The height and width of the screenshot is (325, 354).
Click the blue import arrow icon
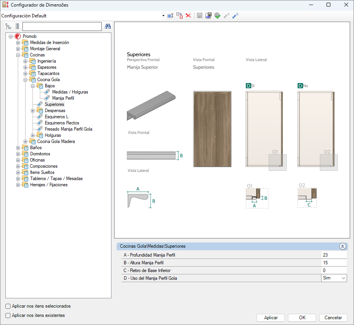(x=235, y=15)
